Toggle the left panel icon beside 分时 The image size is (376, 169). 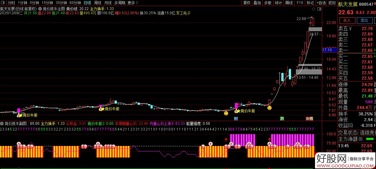(3, 3)
